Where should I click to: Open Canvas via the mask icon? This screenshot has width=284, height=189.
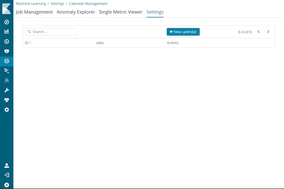[x=7, y=51]
